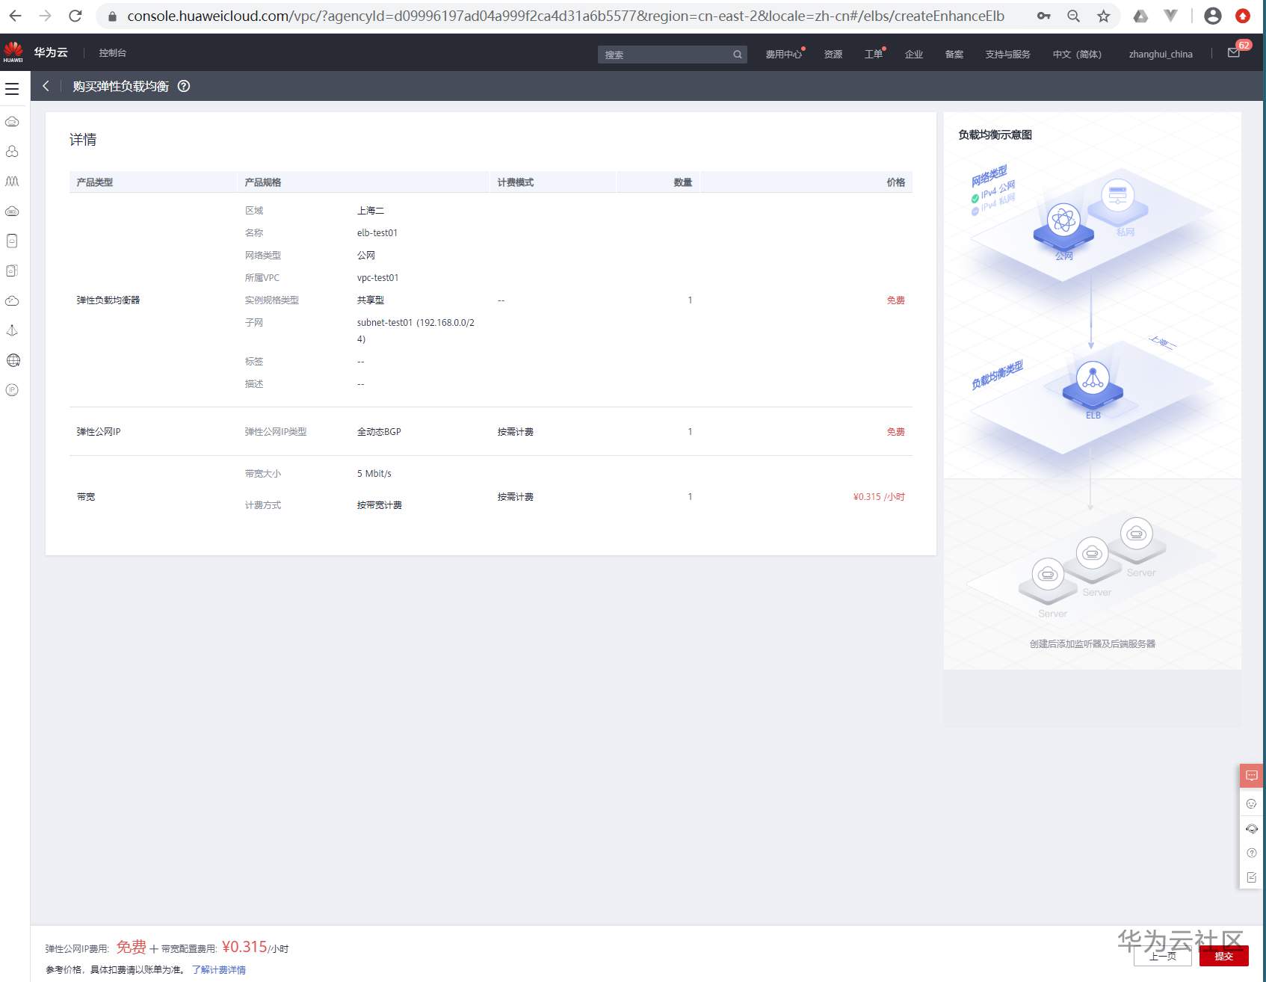Open the 工单 tickets menu
This screenshot has height=982, width=1266.
874,54
